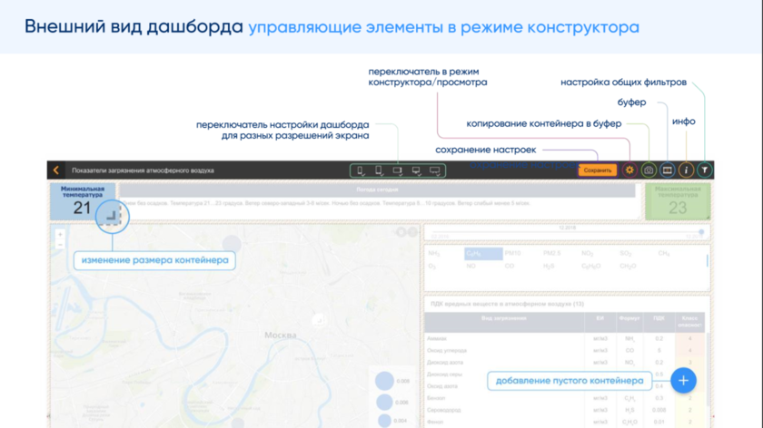The image size is (763, 428).
Task: Select the middle screen resolution layout icon
Action: click(398, 170)
